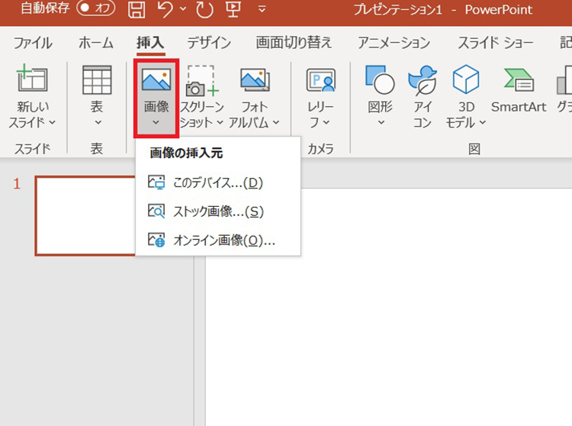Expand the フォトアルバム dropdown arrow
Screen dimensions: 572x426
click(x=276, y=122)
